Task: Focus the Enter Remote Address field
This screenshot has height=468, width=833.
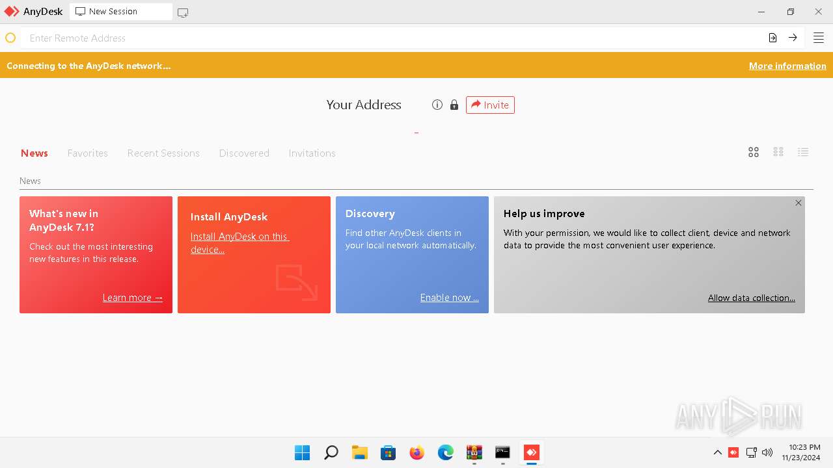Action: [x=393, y=38]
